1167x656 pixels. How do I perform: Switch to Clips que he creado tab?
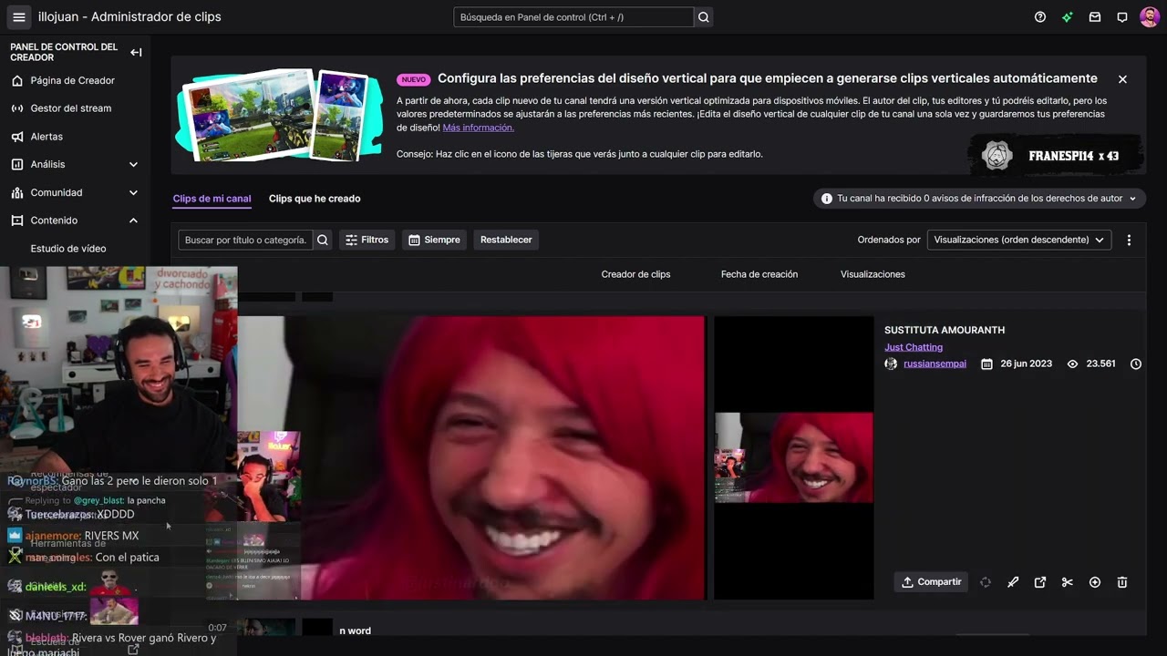coord(315,199)
